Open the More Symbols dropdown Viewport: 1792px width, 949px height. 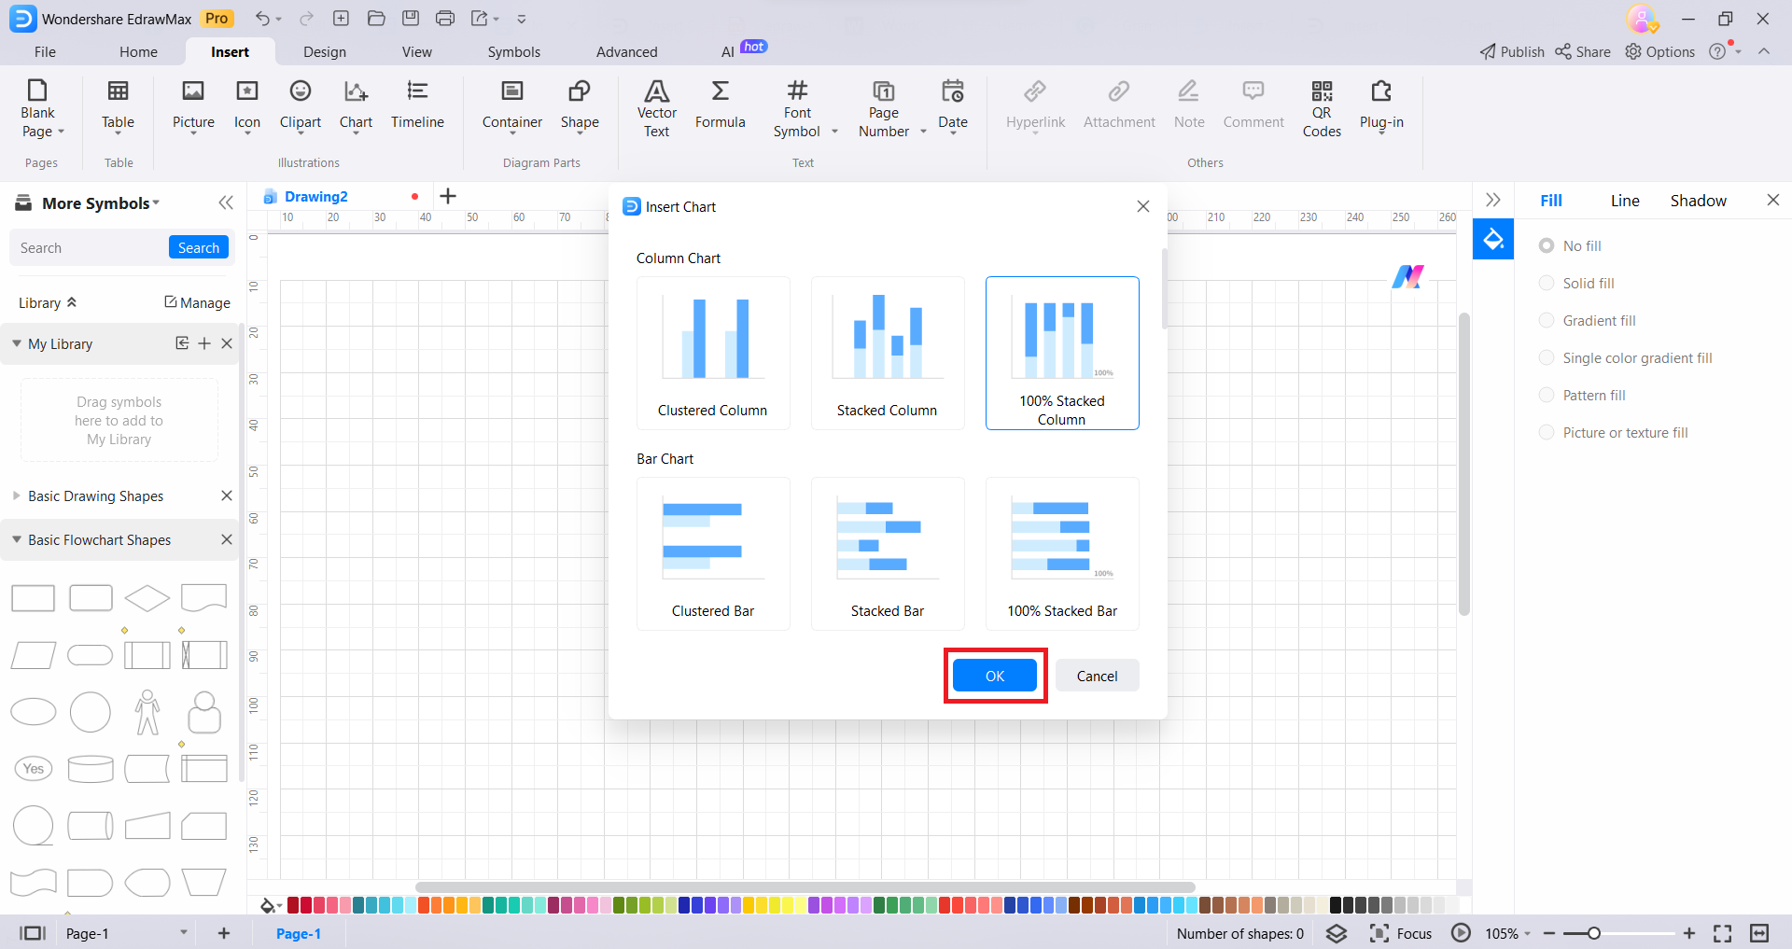click(x=101, y=203)
